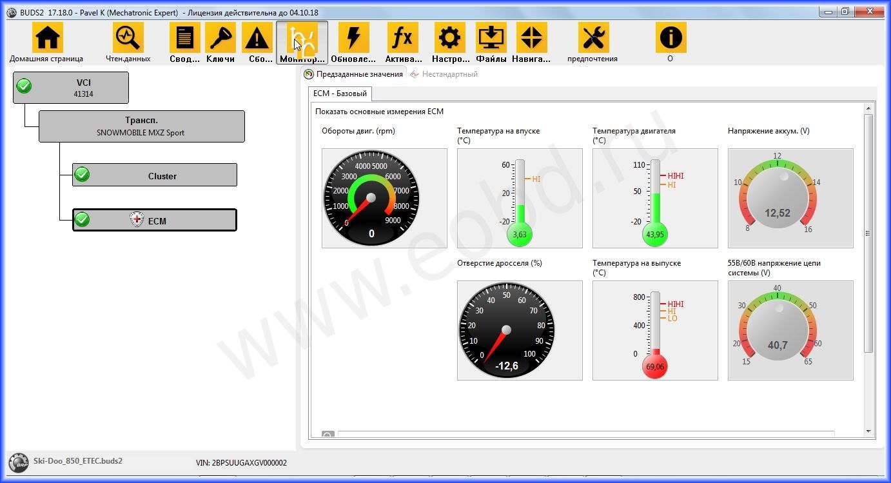The width and height of the screenshot is (891, 483).
Task: Switch to the Нестандартный tab
Action: click(x=444, y=74)
